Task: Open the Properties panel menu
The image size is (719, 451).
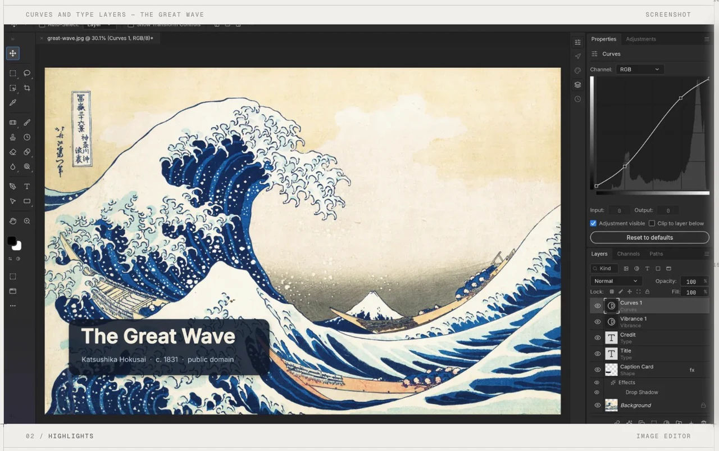Action: click(x=707, y=39)
